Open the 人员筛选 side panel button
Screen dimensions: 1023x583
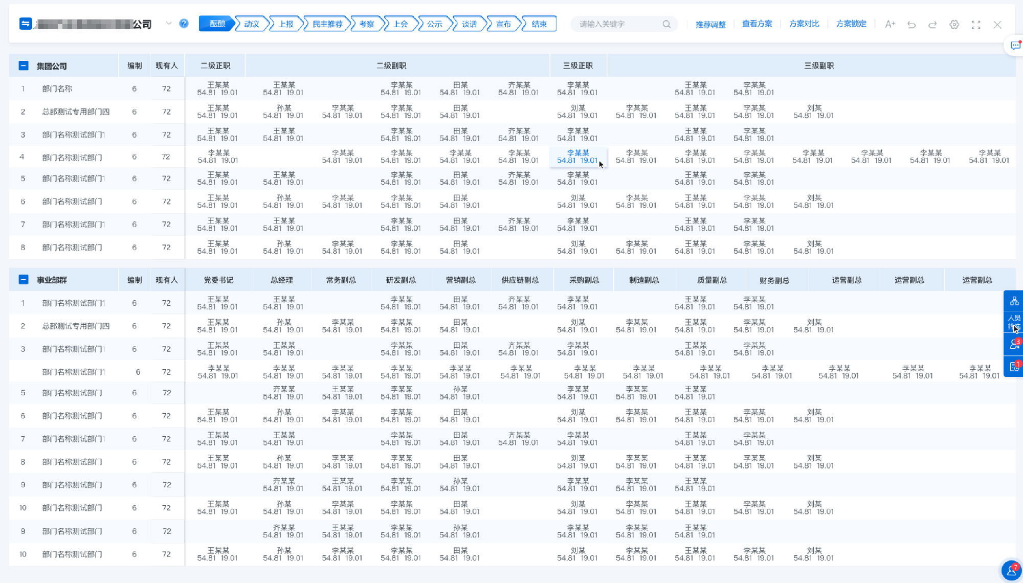coord(1014,322)
